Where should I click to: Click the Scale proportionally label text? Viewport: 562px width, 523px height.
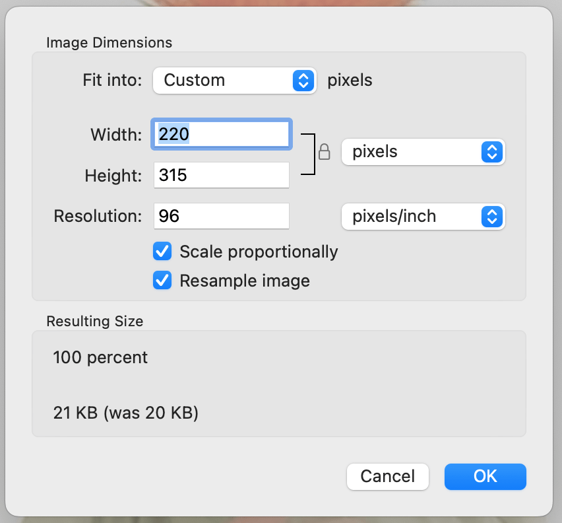click(259, 252)
